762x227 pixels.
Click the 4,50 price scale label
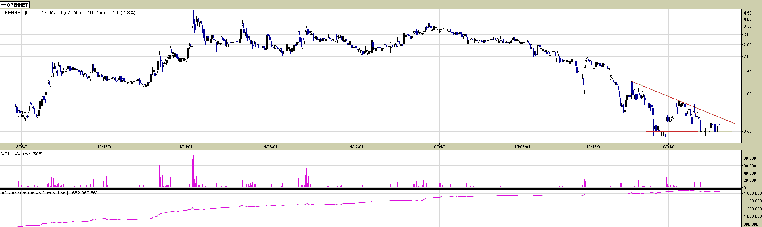click(747, 13)
